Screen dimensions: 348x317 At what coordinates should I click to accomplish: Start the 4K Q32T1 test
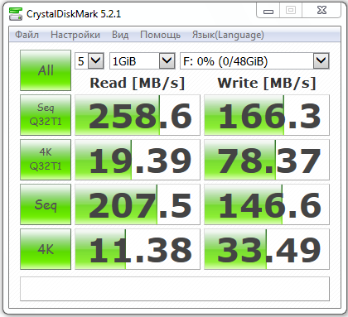click(46, 160)
